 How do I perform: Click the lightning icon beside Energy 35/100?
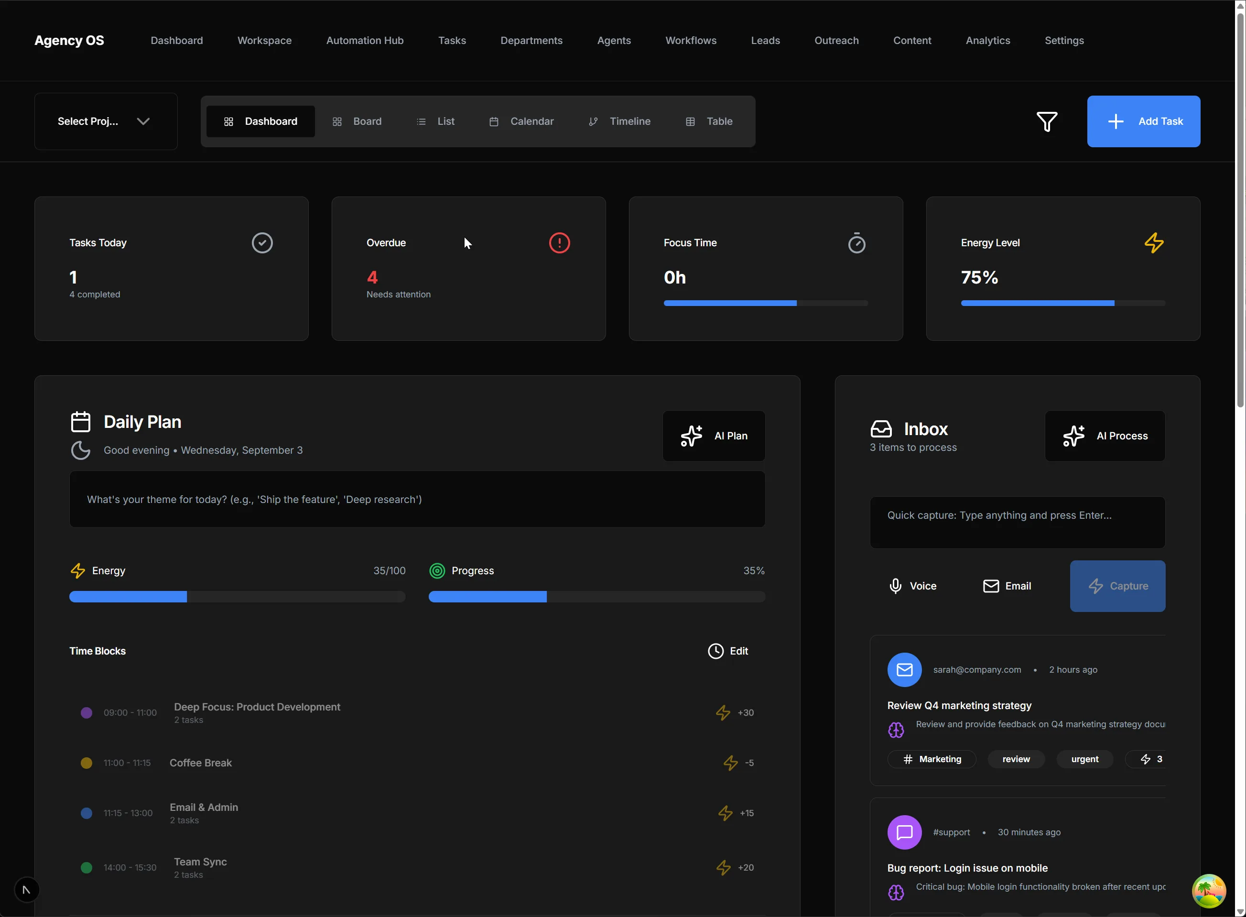pyautogui.click(x=78, y=571)
